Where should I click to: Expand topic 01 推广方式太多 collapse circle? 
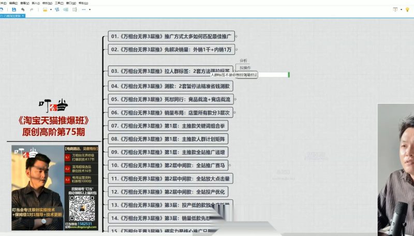[x=236, y=36]
